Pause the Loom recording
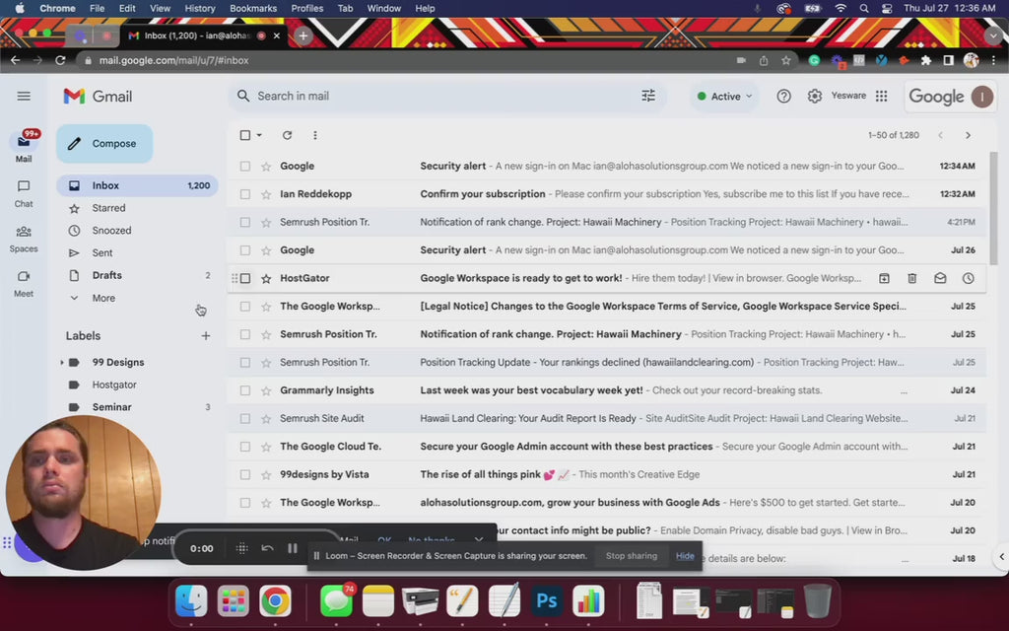 pos(292,548)
